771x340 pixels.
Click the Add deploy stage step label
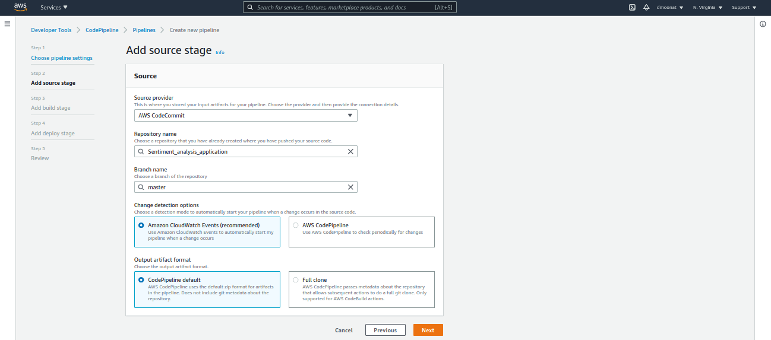click(53, 134)
